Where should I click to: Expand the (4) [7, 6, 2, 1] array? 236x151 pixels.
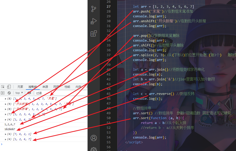coord(6,134)
